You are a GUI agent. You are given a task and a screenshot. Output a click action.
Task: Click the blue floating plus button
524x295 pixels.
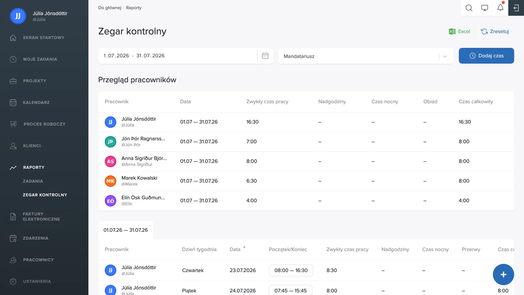(503, 274)
